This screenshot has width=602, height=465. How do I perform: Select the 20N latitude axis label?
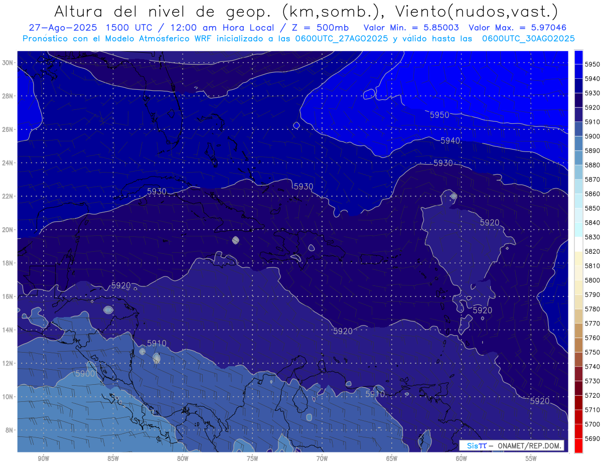pyautogui.click(x=8, y=230)
